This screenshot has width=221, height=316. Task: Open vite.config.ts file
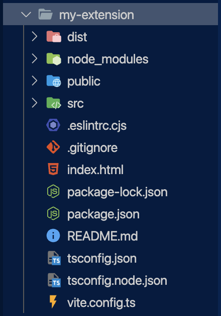(101, 302)
